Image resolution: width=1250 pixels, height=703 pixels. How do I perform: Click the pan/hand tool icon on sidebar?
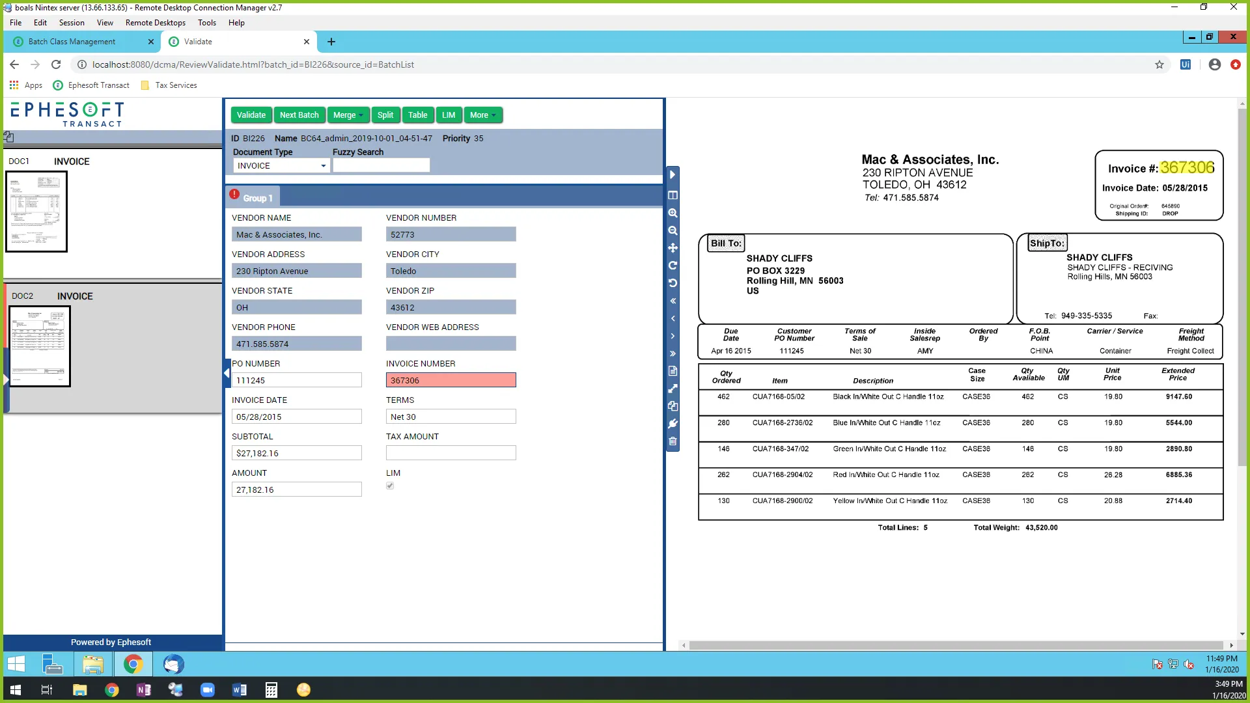click(x=674, y=247)
